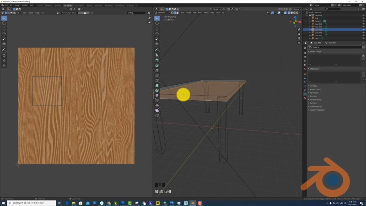This screenshot has width=366, height=206.
Task: Select the Measure tool in 3D viewport
Action: tap(157, 54)
